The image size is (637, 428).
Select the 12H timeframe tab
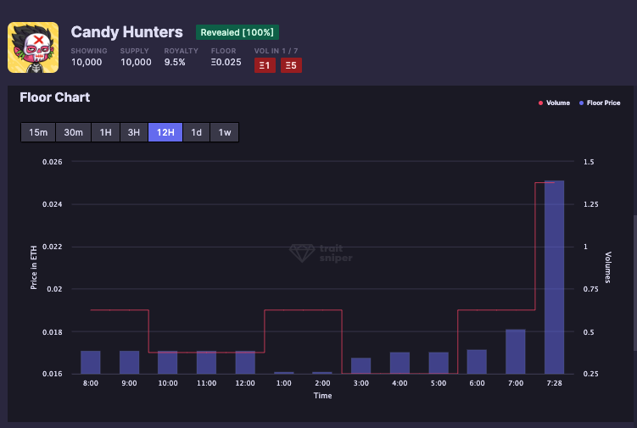(x=165, y=132)
